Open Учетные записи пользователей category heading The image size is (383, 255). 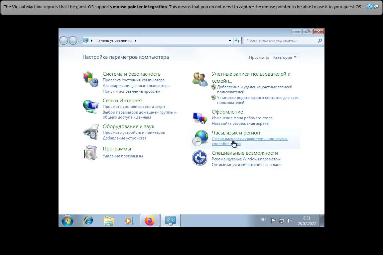point(251,77)
